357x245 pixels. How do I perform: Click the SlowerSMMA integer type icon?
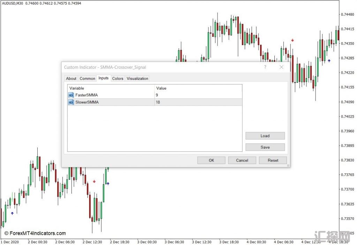click(71, 102)
